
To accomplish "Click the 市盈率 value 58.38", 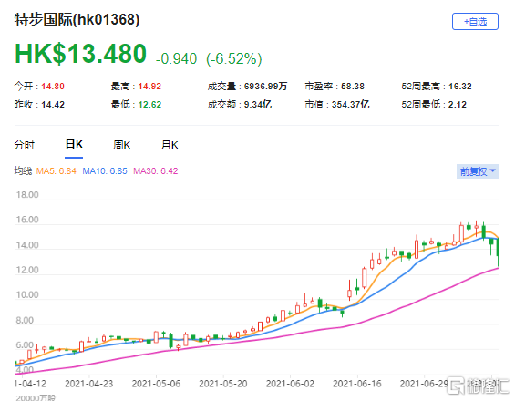I will [353, 87].
